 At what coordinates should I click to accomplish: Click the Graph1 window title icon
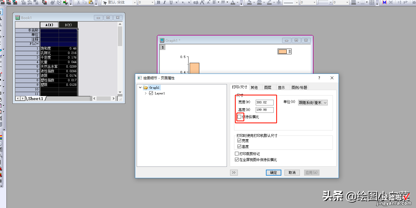[162, 40]
